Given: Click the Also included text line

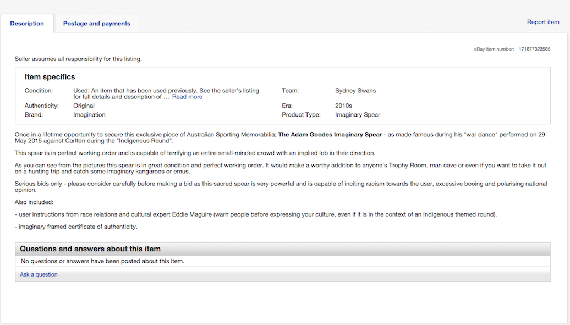Looking at the screenshot, I should click(x=34, y=202).
